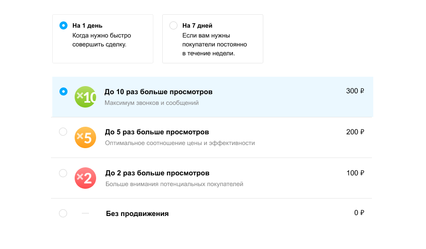Screen dimensions: 426x249
Task: Click the red x2 promotion icon
Action: click(x=85, y=178)
